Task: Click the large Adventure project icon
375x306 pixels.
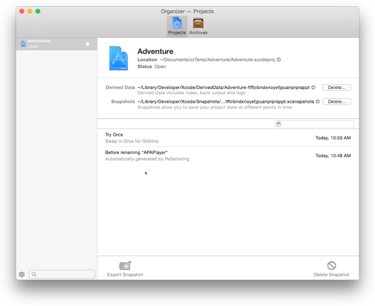Action: pyautogui.click(x=118, y=58)
